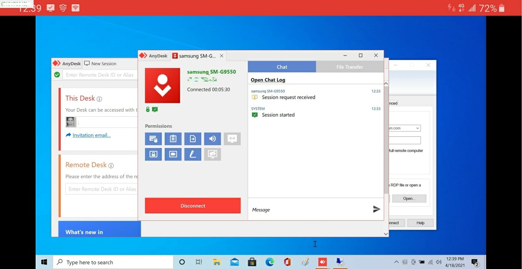Viewport: 522px width, 269px height.
Task: Toggle lock desktop on session end permission
Action: (x=153, y=154)
